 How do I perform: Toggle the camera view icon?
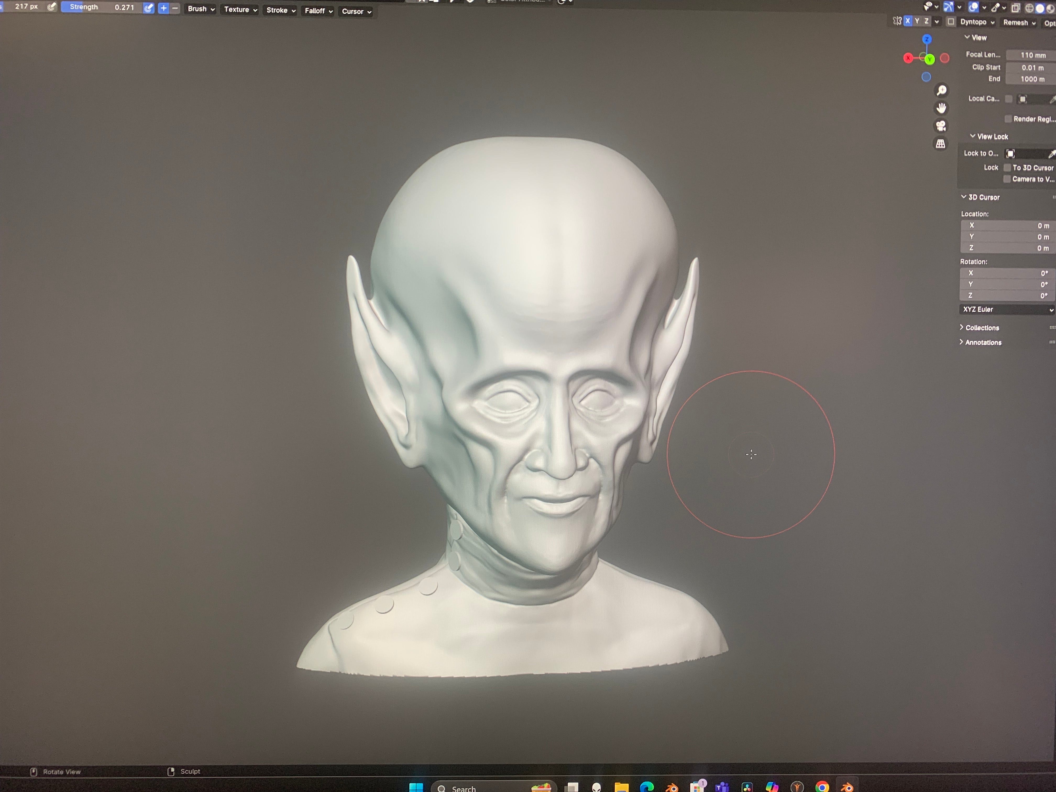pyautogui.click(x=940, y=125)
